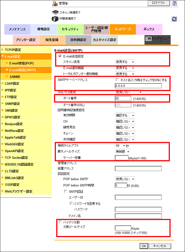
Task: Switch to the ボックス tab
Action: (149, 29)
